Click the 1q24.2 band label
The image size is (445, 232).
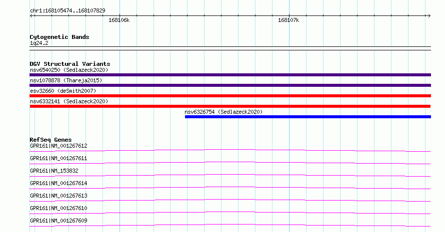(39, 43)
